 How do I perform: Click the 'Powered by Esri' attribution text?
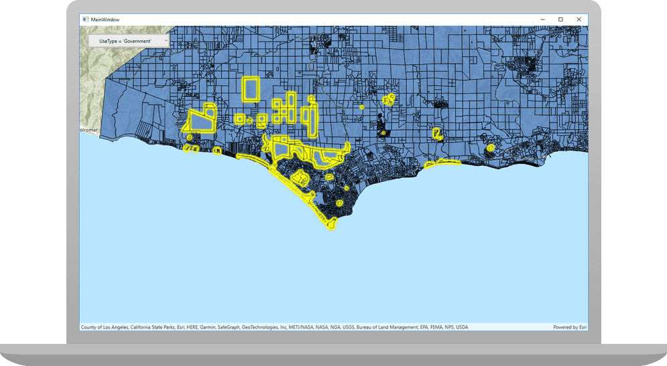(x=570, y=327)
